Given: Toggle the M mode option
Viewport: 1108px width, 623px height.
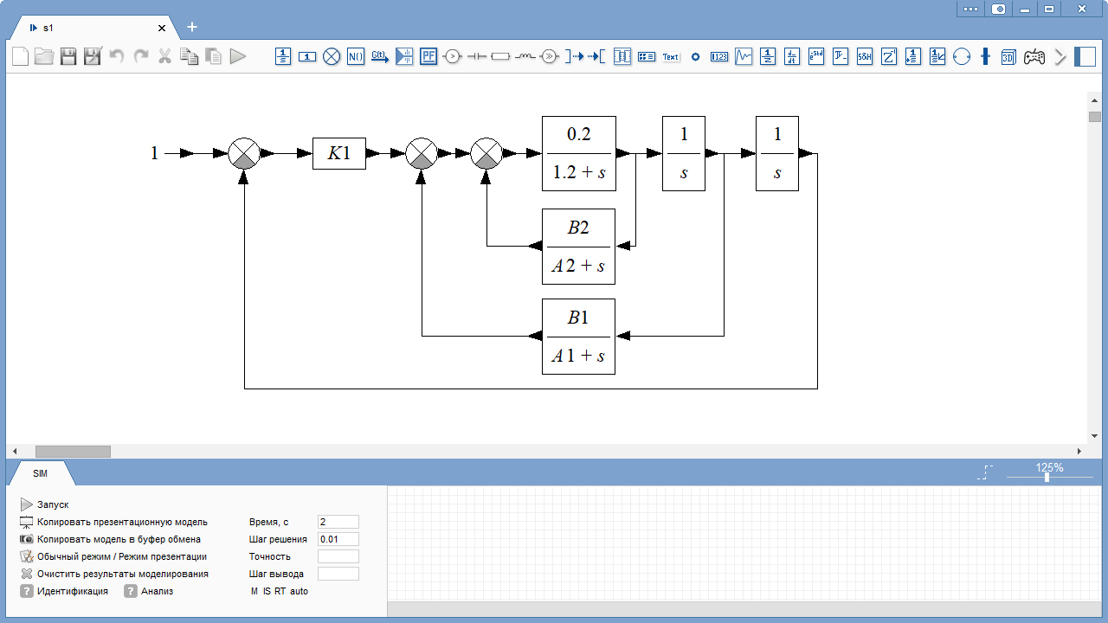Looking at the screenshot, I should point(254,591).
